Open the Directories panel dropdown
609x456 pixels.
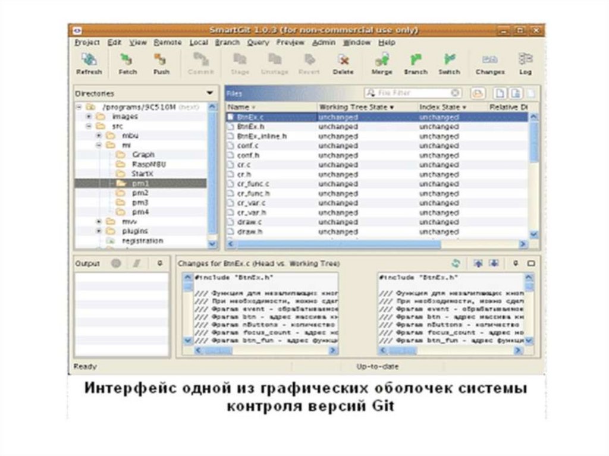210,93
